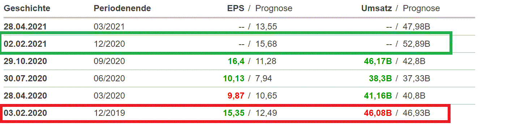Click the green EPS value 15,35
This screenshot has width=520, height=136.
(234, 113)
